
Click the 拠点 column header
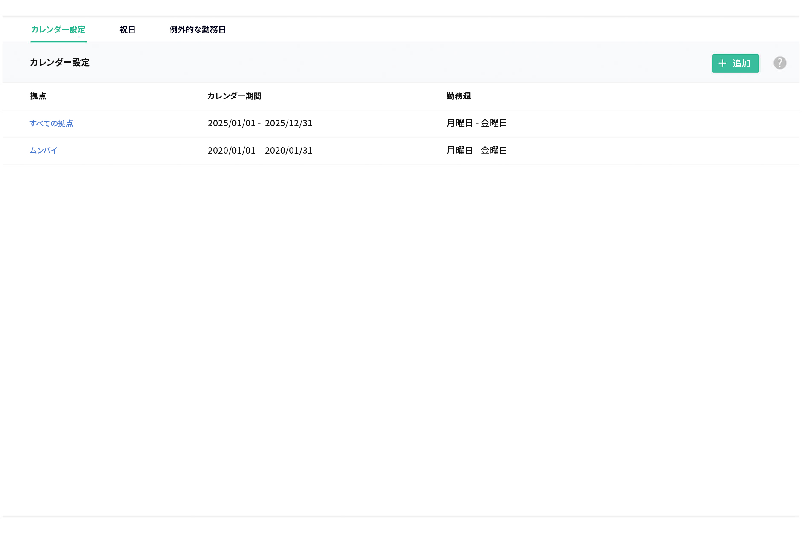pos(38,96)
